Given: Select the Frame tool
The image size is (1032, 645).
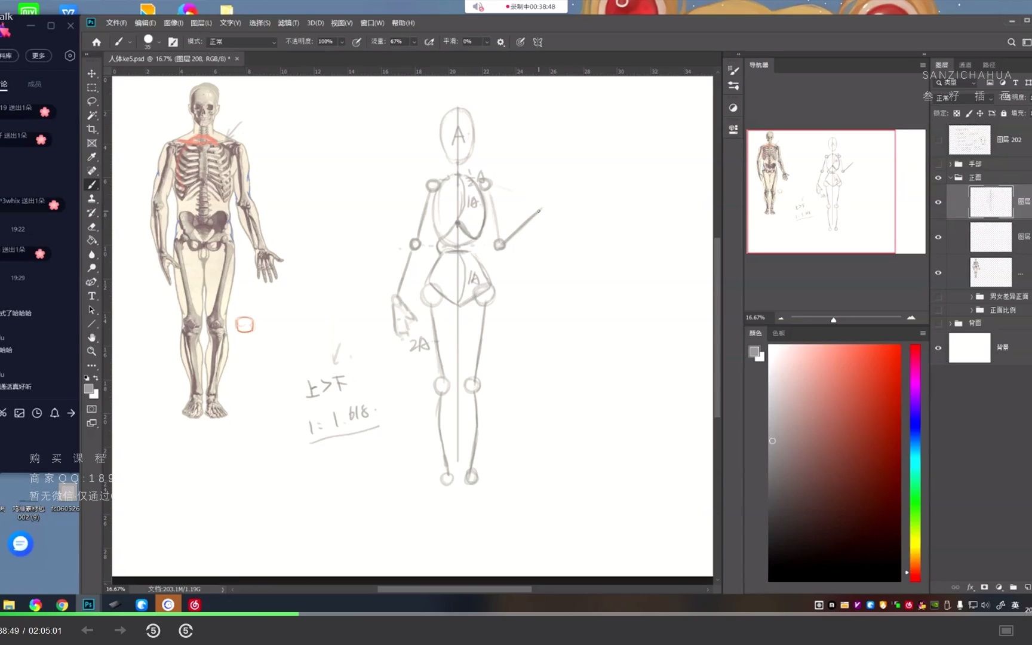Looking at the screenshot, I should pyautogui.click(x=91, y=143).
